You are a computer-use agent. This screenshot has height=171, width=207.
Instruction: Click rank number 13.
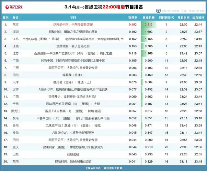click(6, 111)
